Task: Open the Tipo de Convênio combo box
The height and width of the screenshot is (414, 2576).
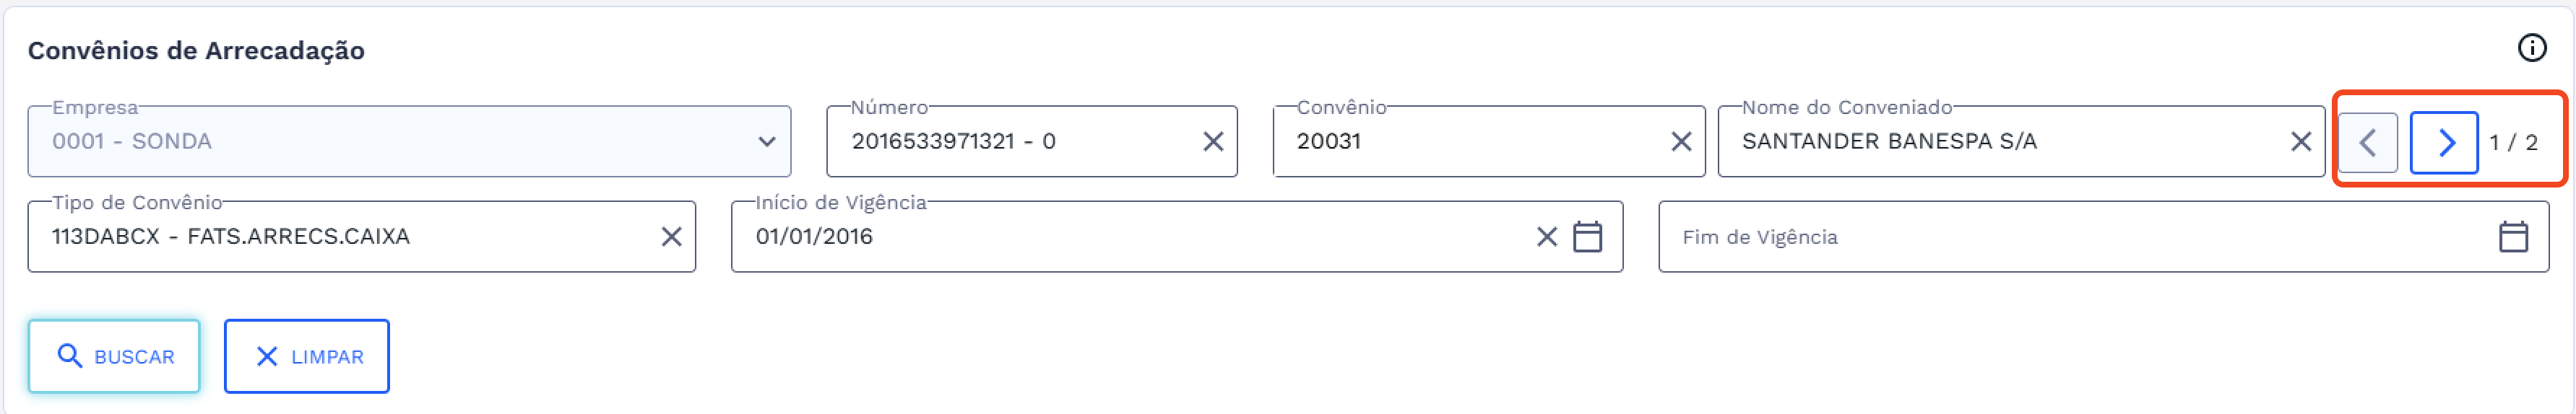Action: coord(340,237)
